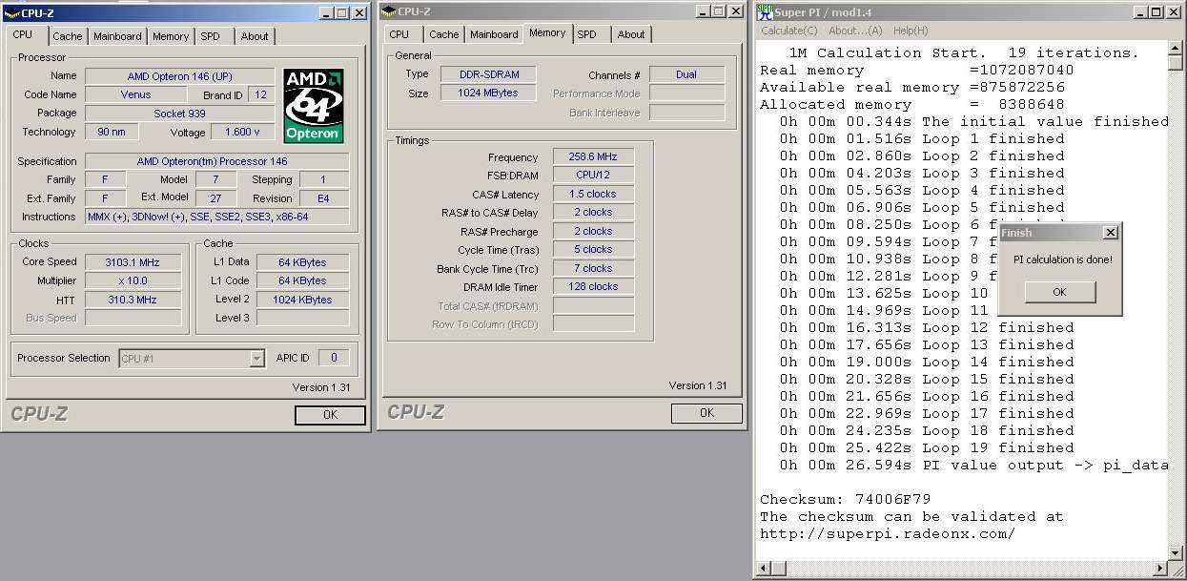Click Specification field AMD Opteron(tm) Processor 146
1187x581 pixels.
click(x=217, y=161)
